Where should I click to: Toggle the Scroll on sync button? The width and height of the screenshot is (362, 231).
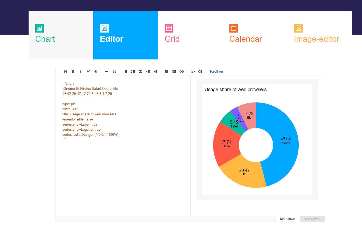click(x=216, y=72)
